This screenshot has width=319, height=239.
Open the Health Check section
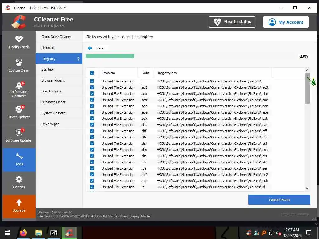click(19, 43)
